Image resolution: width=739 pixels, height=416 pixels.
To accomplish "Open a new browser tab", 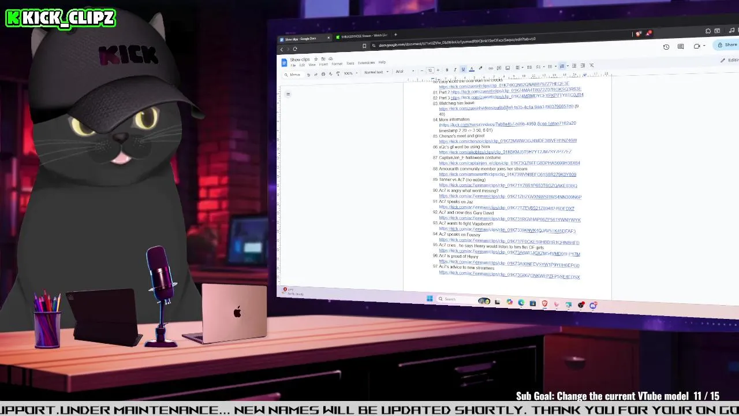I will [x=395, y=35].
